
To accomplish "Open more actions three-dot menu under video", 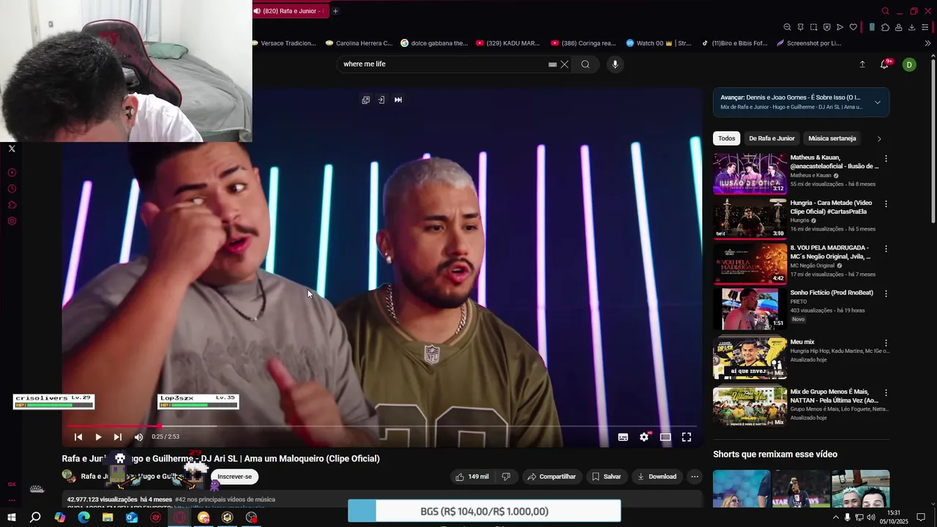I will pyautogui.click(x=695, y=476).
